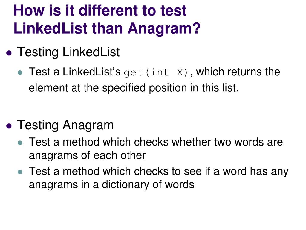Click the 'Testing LinkedList' heading text
This screenshot has height=230, width=306.
click(68, 52)
